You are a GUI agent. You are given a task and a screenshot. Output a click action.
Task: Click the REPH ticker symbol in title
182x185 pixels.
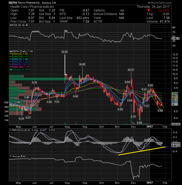coord(13,3)
